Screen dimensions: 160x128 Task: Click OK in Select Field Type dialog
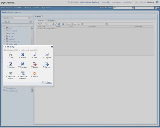pyautogui.click(x=43, y=82)
